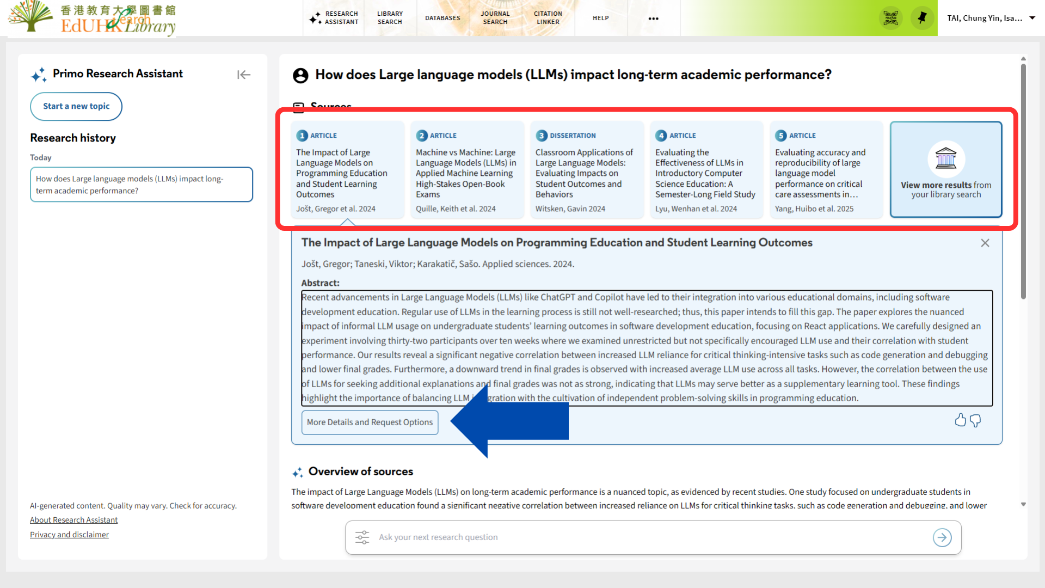Open Privacy and disclaimer link
Viewport: 1045px width, 588px height.
pyautogui.click(x=69, y=535)
